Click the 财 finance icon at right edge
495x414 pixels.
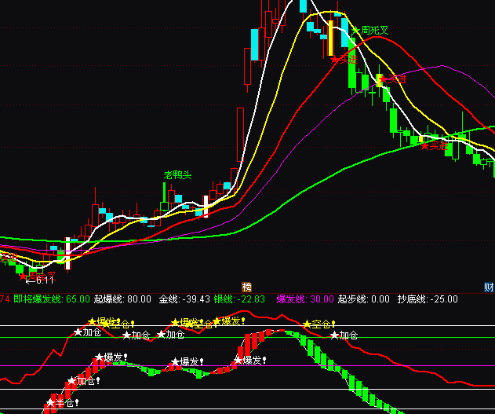point(489,287)
